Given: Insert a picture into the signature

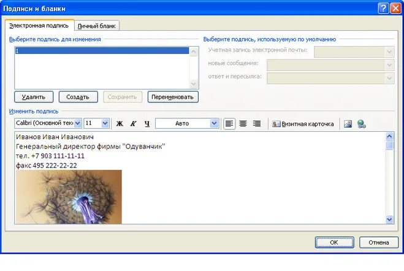Looking at the screenshot, I should 348,124.
